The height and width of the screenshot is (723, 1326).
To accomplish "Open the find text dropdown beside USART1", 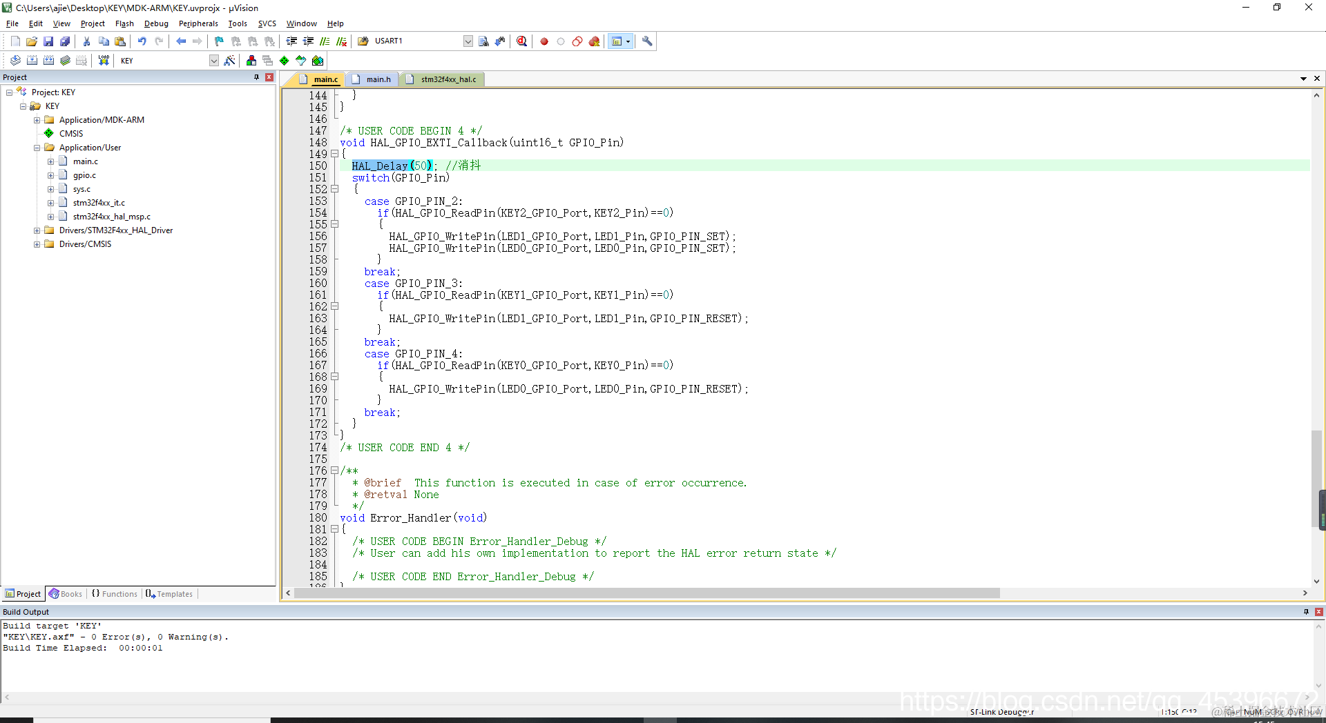I will (x=468, y=41).
